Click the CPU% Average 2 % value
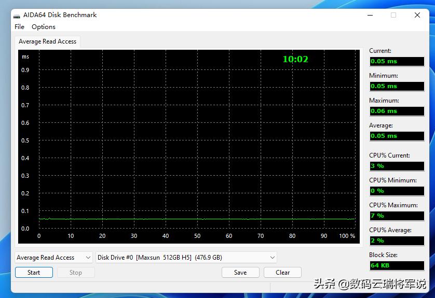Viewport: 435px width, 298px height. (397, 240)
